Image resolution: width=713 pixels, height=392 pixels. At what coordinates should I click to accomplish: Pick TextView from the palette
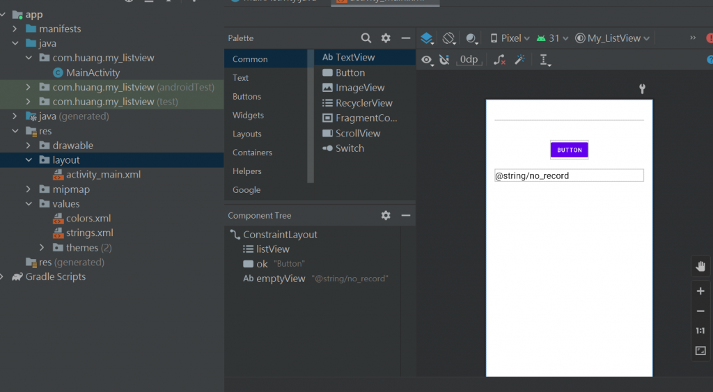point(365,57)
